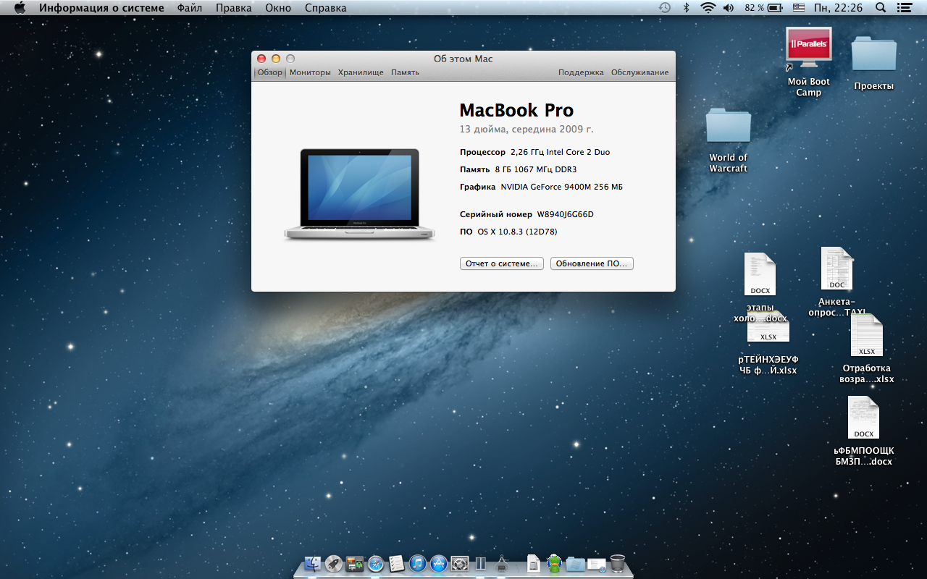Open iTunes in the Dock
The height and width of the screenshot is (579, 927).
[417, 564]
